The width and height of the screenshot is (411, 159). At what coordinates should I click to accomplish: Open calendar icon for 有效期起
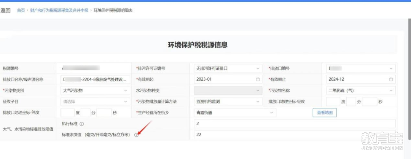[258, 79]
